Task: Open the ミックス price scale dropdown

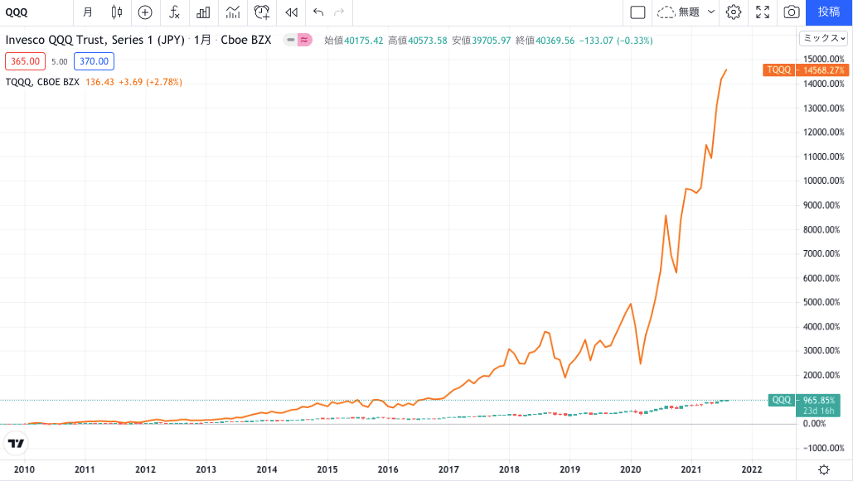Action: [824, 38]
